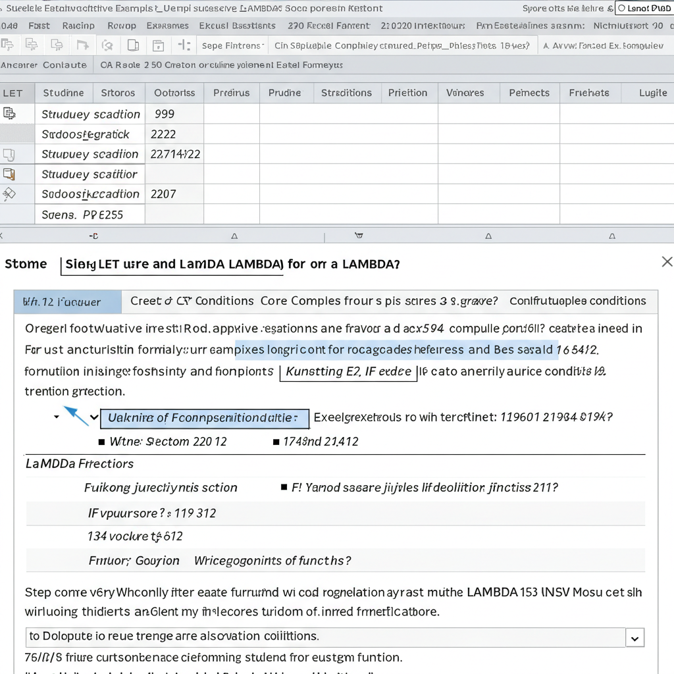Toggle the Lanot radio option at top right
Screen dimensions: 674x674
(x=621, y=8)
